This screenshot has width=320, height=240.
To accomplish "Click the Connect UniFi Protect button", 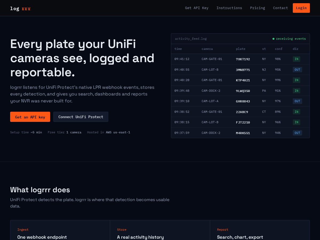I will click(81, 117).
